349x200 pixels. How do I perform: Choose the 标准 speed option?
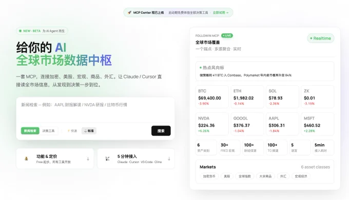(x=89, y=131)
